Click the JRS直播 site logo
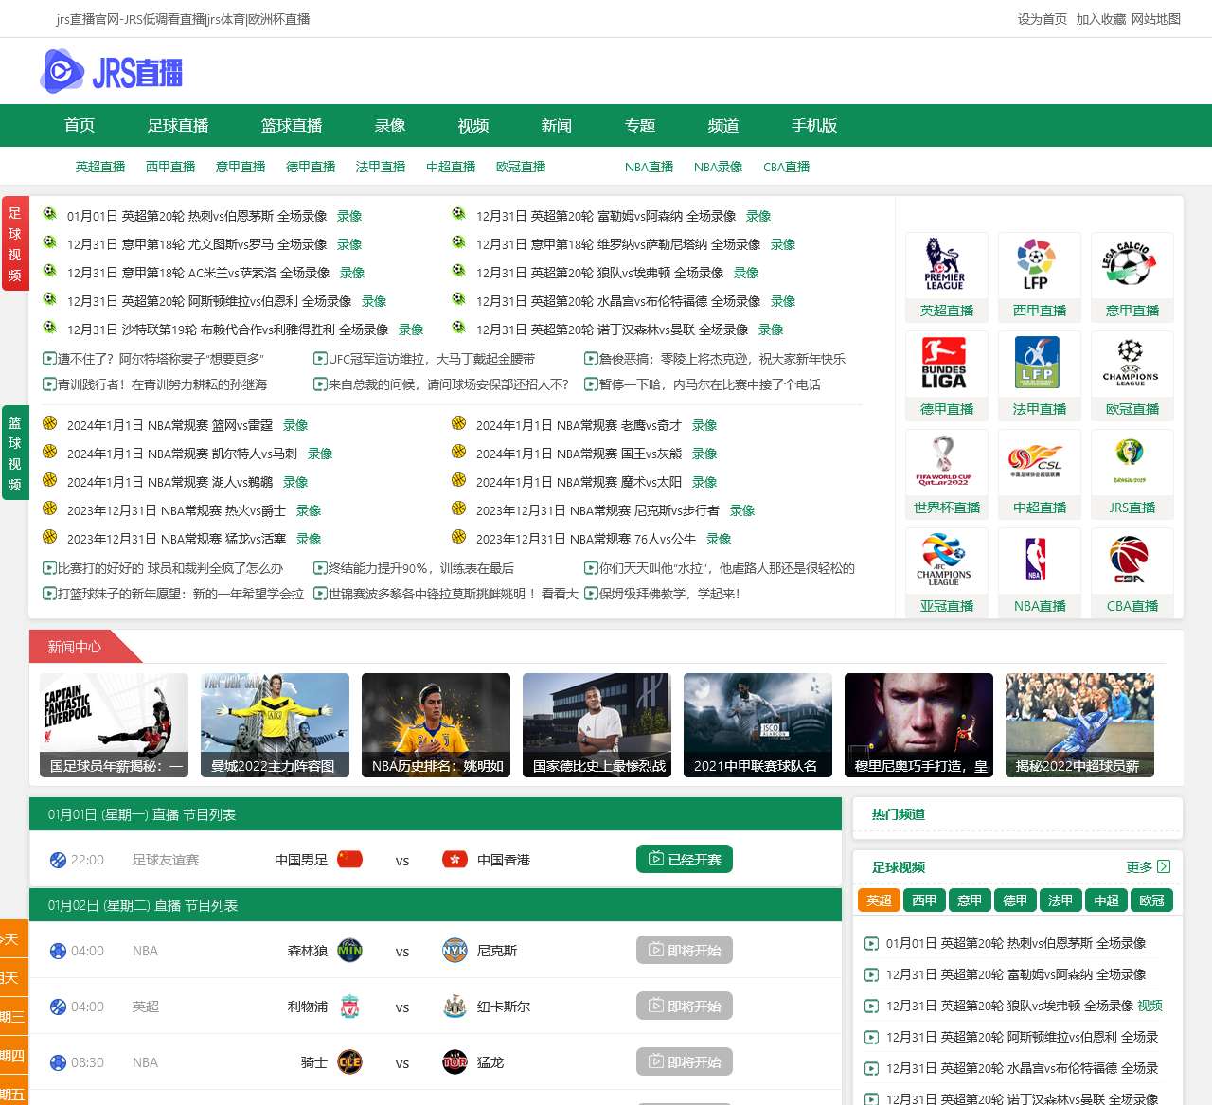 (x=112, y=72)
